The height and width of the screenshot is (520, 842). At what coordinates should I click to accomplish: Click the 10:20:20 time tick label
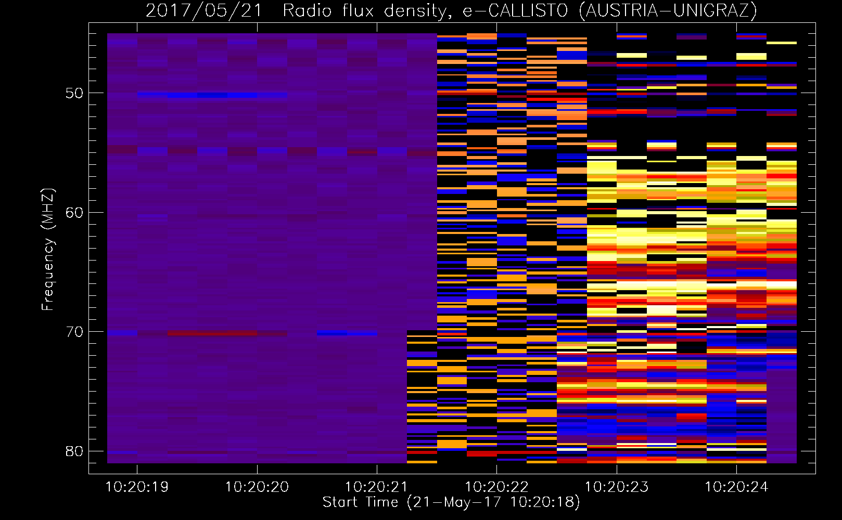coord(257,487)
